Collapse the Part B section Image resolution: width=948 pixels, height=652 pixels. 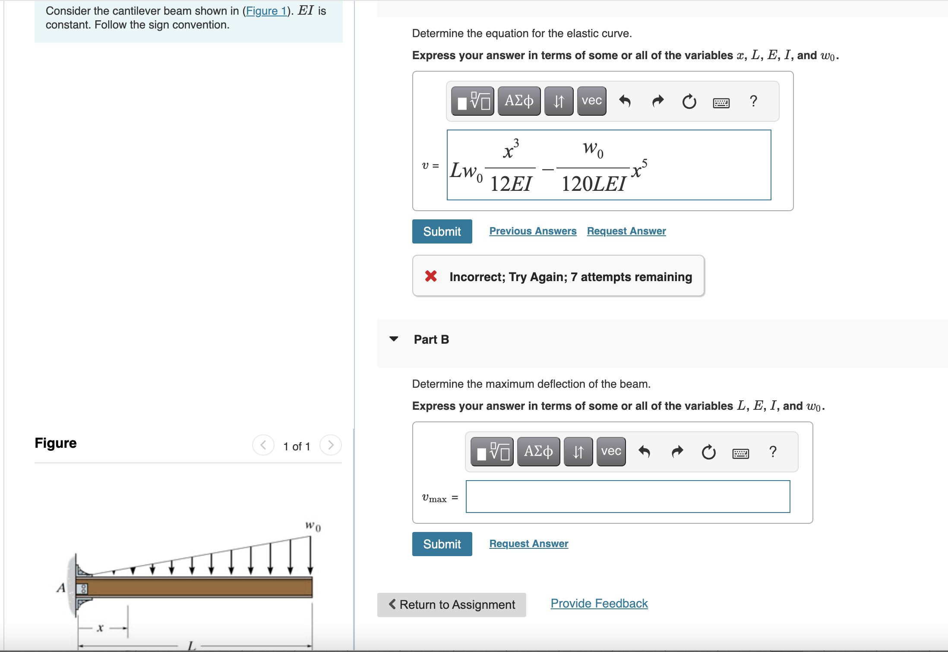[x=394, y=339]
